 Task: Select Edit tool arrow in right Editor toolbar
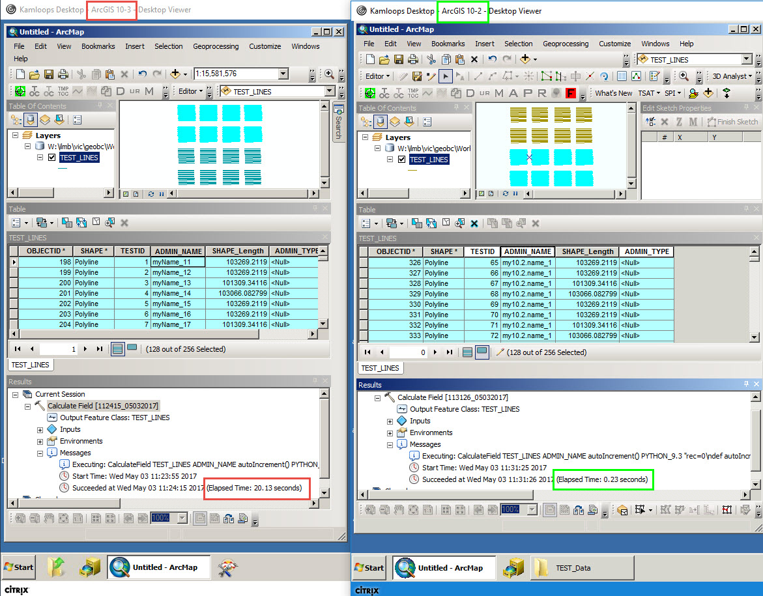point(445,76)
